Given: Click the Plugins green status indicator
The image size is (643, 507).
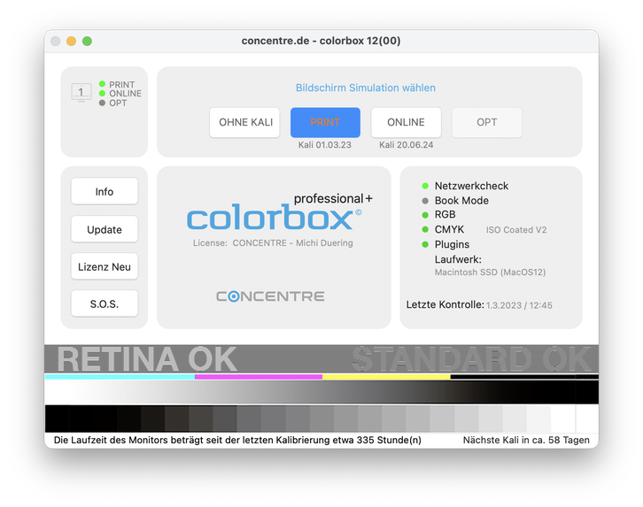Looking at the screenshot, I should pyautogui.click(x=425, y=244).
